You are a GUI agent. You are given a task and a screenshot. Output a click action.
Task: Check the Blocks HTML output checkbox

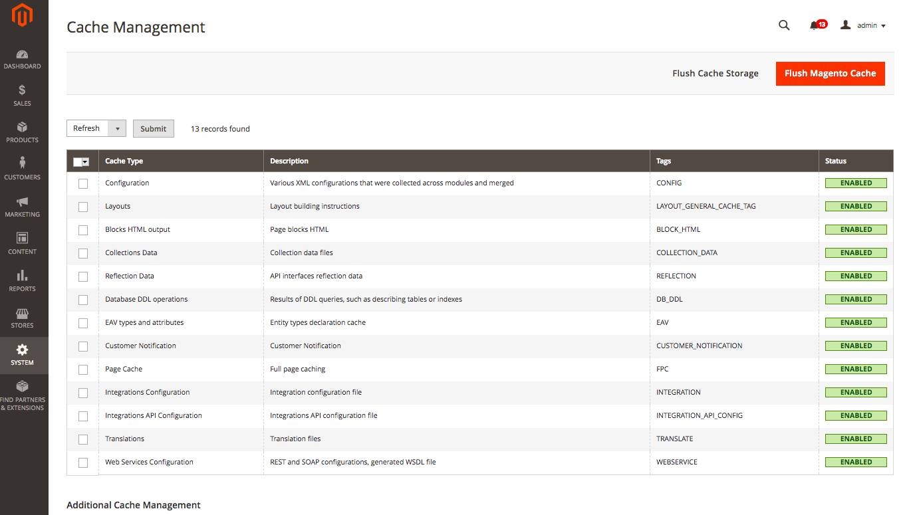point(83,230)
